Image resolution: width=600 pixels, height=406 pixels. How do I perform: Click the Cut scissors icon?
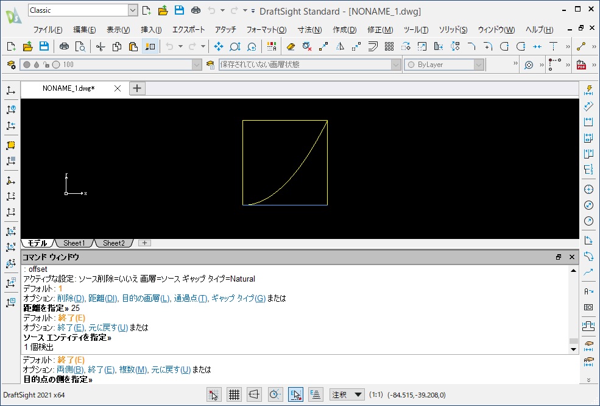(x=101, y=47)
